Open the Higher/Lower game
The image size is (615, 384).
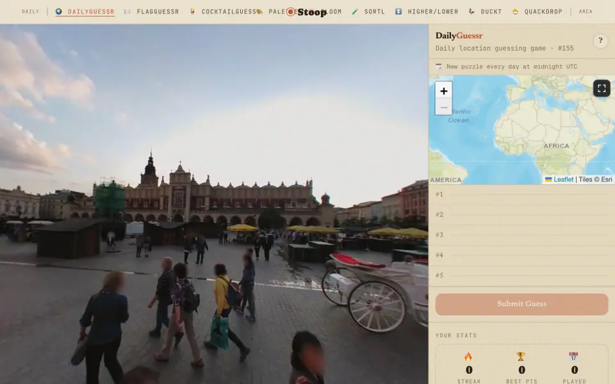click(427, 12)
